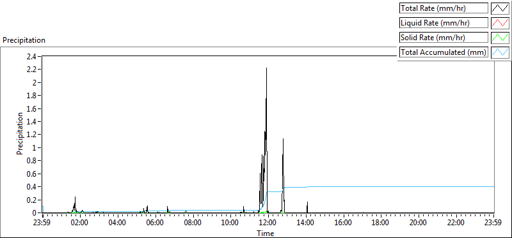The width and height of the screenshot is (512, 238).
Task: Click the 12:00 time axis marker
Action: point(268,223)
